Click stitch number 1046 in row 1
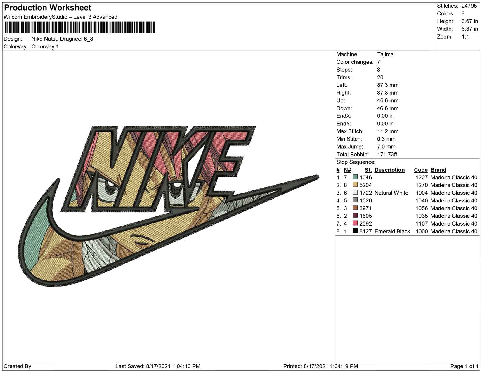 366,178
